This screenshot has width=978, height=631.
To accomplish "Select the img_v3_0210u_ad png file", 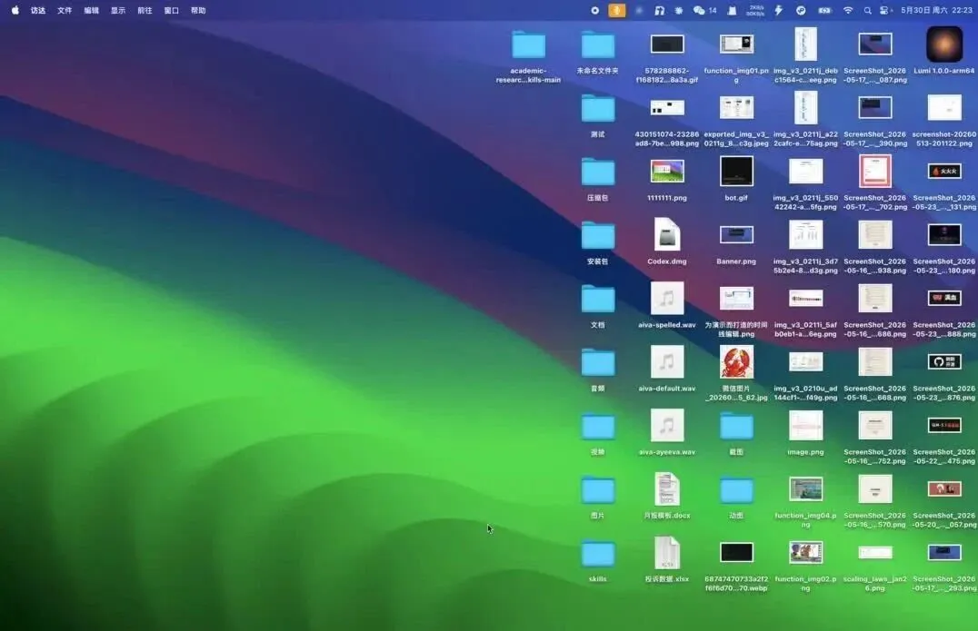I will click(x=805, y=362).
